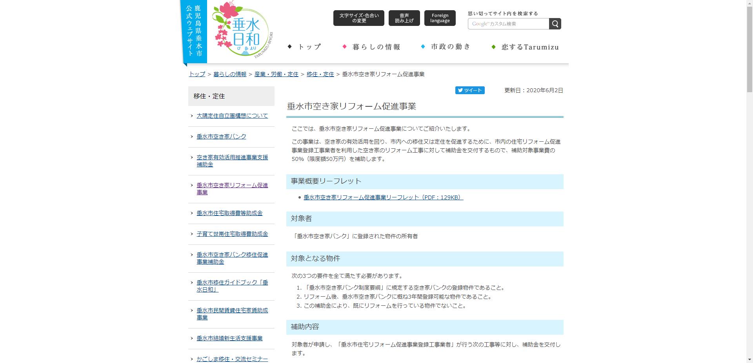Click the 鹿児島県垂水市公式ウェブサイト ribbon banner
The image size is (753, 363).
(195, 31)
